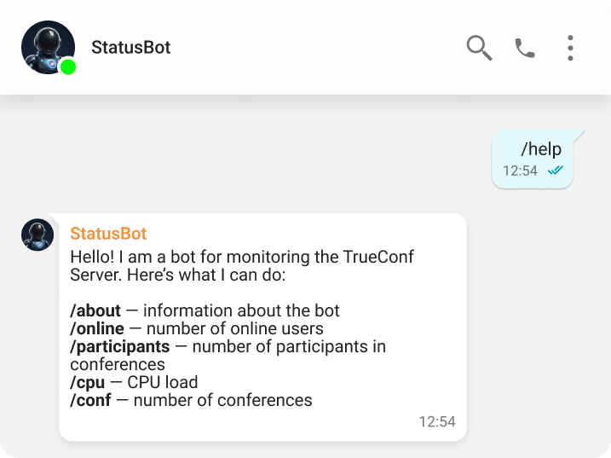
Task: Select the /online command
Action: pyautogui.click(x=97, y=328)
